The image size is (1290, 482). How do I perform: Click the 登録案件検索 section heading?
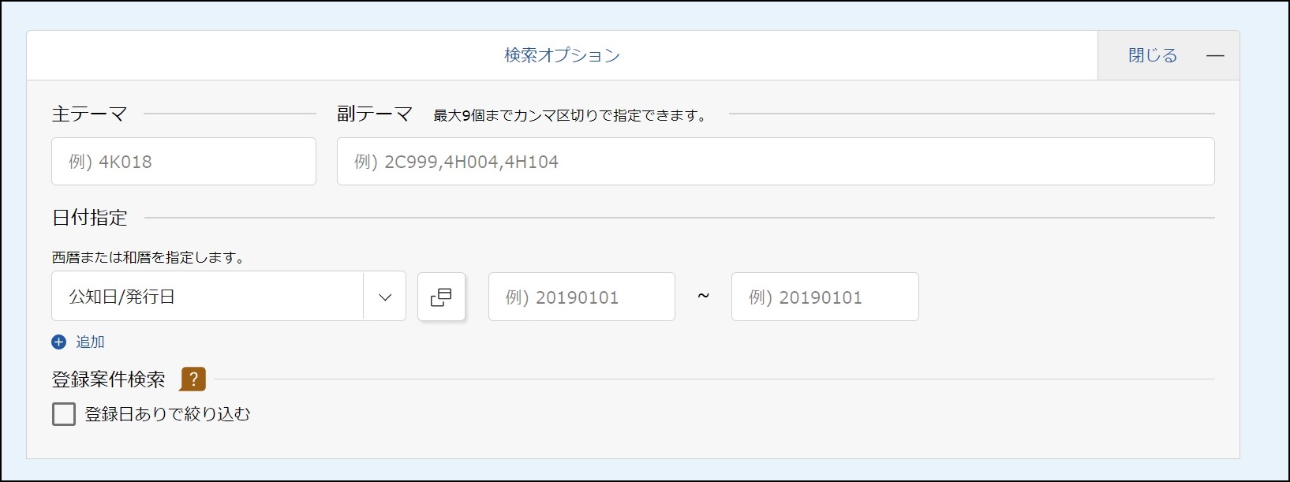click(x=109, y=379)
